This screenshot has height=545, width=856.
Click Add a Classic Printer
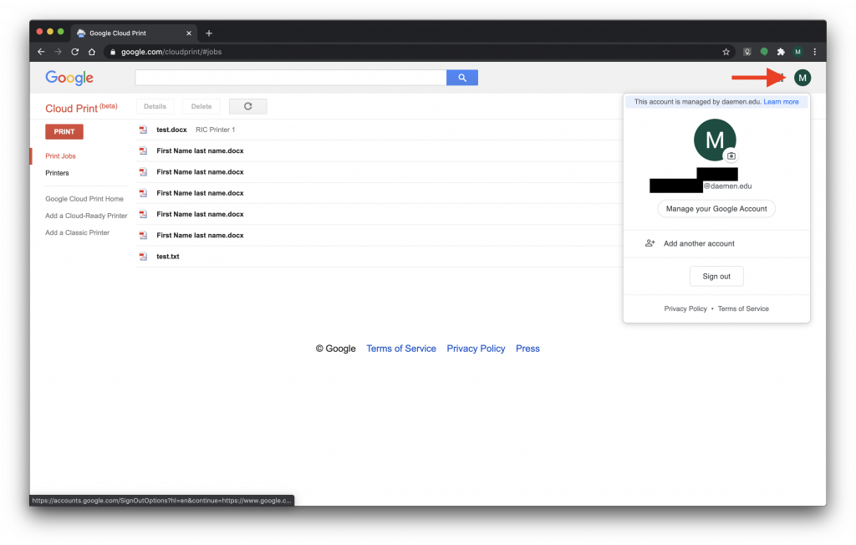click(x=78, y=232)
